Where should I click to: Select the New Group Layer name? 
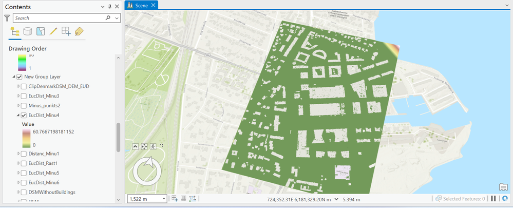click(x=43, y=77)
